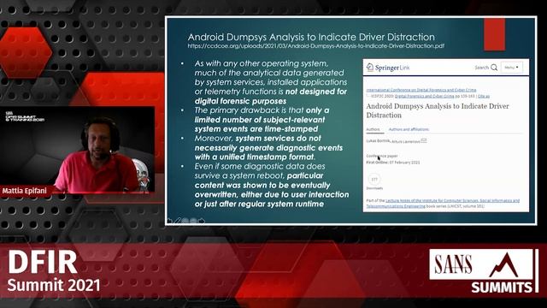Click the bullet 'not designed for digital forensic purposes'

[271, 82]
